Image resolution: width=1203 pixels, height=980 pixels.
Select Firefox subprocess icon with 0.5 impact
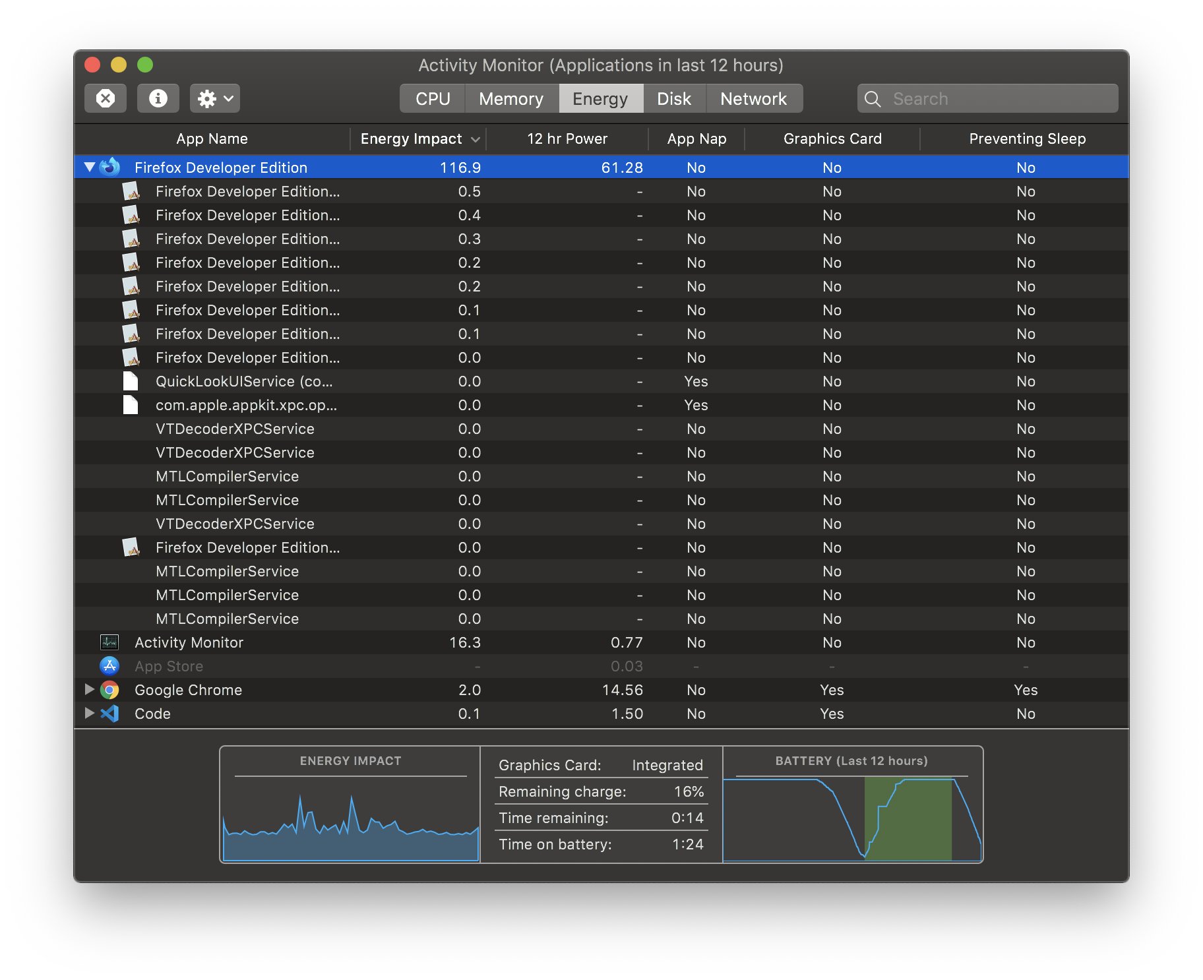[131, 191]
